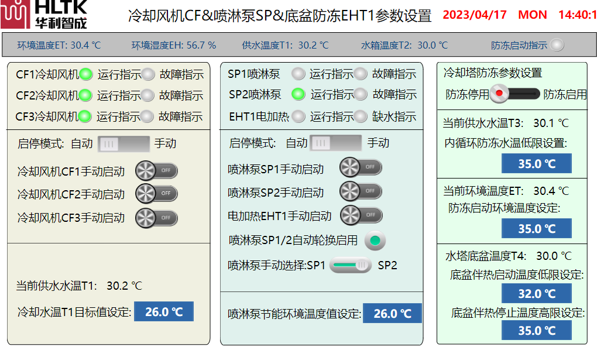
Task: Click the CF1 cooling fan running indicator light
Action: (x=86, y=74)
